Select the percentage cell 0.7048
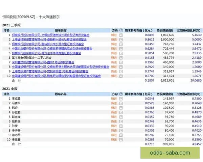203x162 pixels. click(x=197, y=103)
